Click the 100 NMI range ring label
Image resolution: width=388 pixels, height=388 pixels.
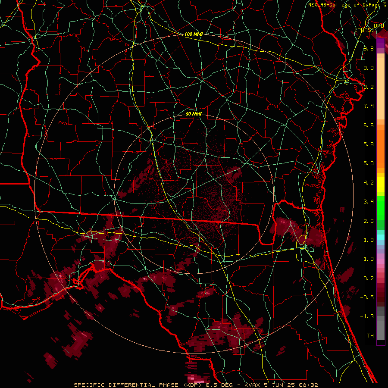pyautogui.click(x=194, y=34)
